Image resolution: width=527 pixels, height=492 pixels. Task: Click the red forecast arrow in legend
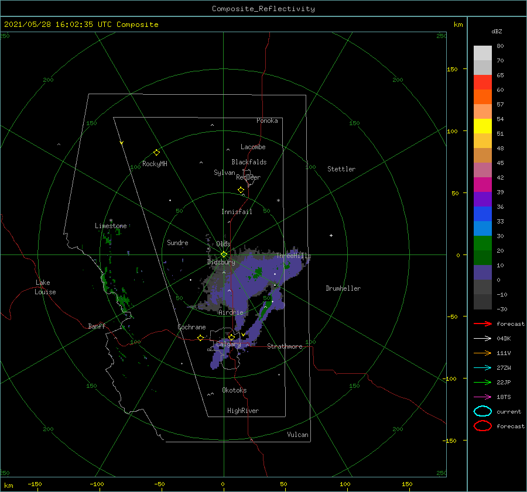pyautogui.click(x=482, y=324)
